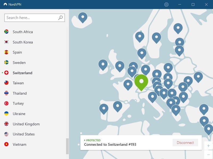Choose Thailand from country list
This screenshot has height=159, width=213.
pyautogui.click(x=20, y=93)
